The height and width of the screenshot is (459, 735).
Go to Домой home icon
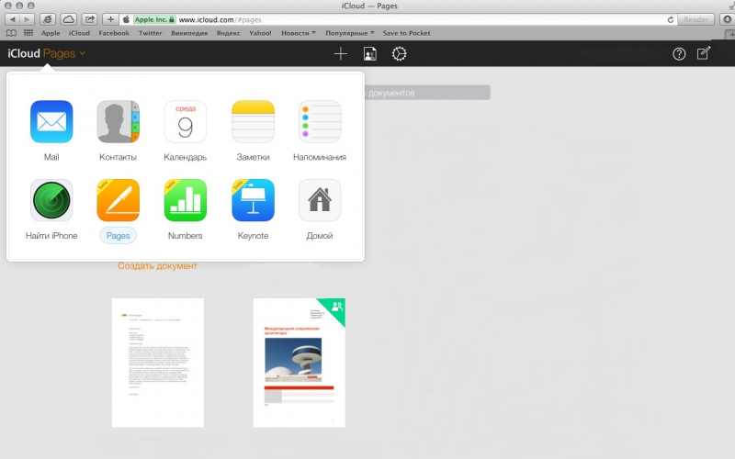[320, 200]
